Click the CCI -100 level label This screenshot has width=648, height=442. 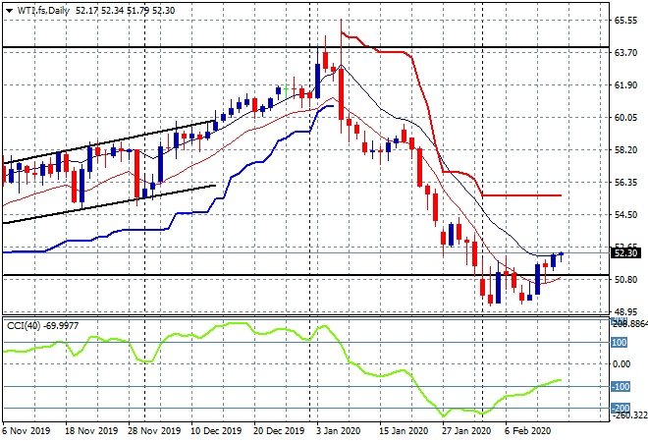(621, 387)
